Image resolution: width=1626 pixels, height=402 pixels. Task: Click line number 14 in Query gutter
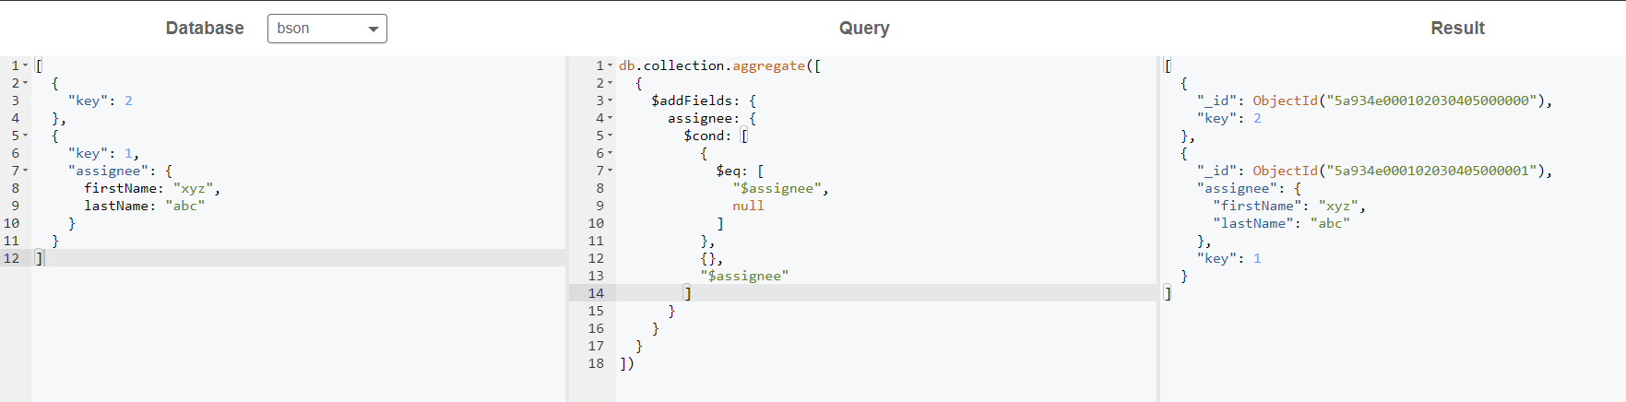click(596, 293)
